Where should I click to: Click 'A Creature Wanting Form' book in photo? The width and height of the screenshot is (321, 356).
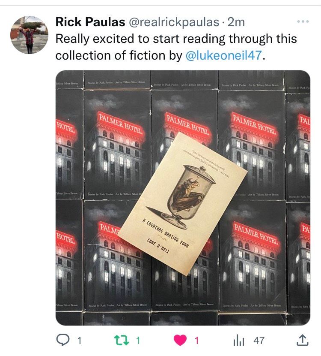click(183, 204)
